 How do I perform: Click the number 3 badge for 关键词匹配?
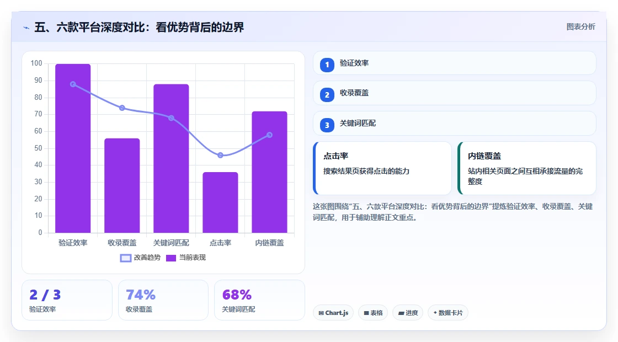coord(327,125)
